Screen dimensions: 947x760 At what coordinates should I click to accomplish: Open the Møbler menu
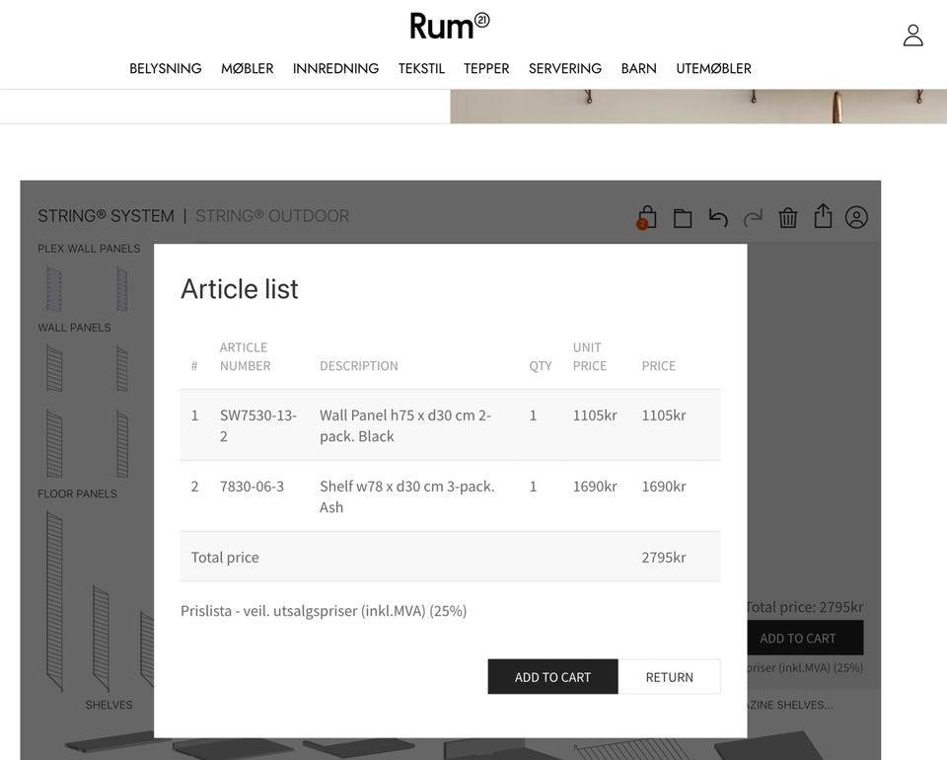pyautogui.click(x=247, y=68)
